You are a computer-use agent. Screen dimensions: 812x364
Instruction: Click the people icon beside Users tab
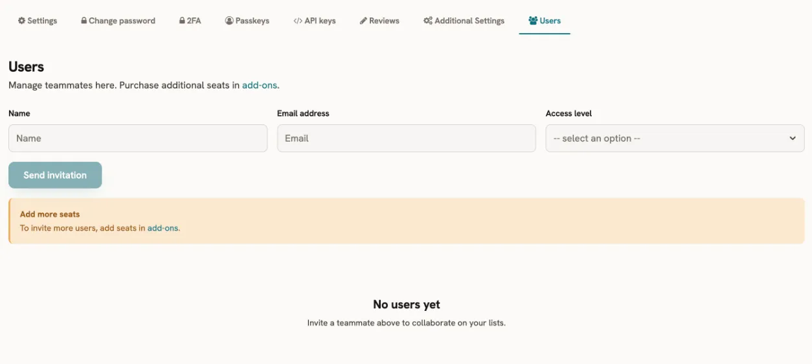tap(533, 21)
